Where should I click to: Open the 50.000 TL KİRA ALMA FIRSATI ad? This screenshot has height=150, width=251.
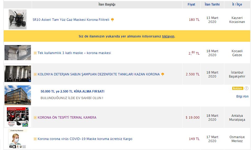pyautogui.click(x=72, y=91)
